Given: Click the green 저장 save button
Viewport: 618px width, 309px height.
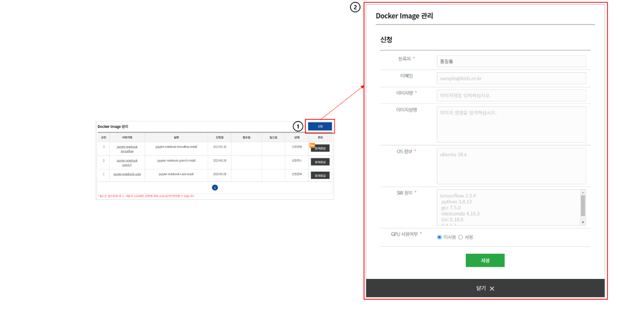Looking at the screenshot, I should coord(485,260).
